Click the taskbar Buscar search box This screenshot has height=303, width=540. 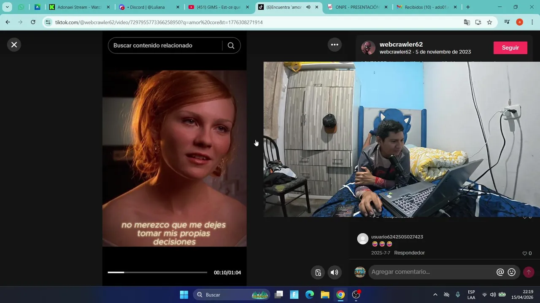click(232, 295)
